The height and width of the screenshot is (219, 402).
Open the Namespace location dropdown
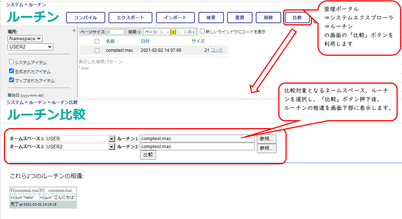click(25, 38)
